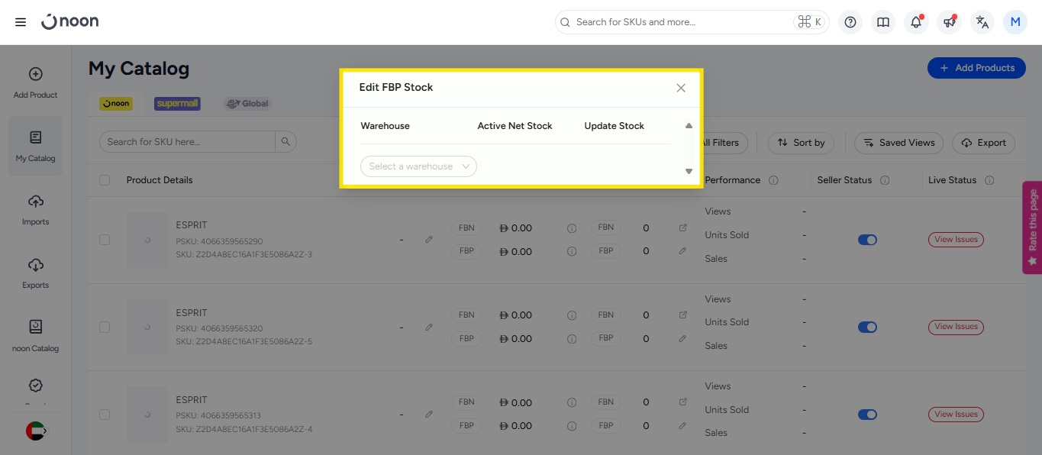Viewport: 1042px width, 455px height.
Task: Click the Add Products button
Action: pos(976,68)
